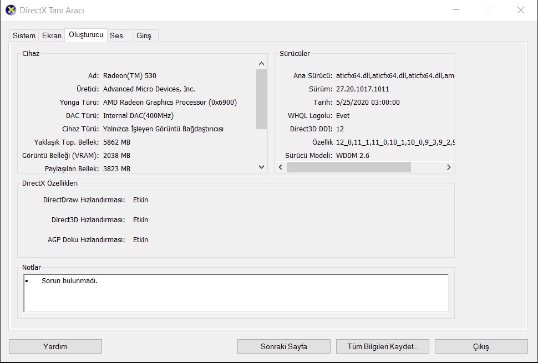Click AGP Doku Hızlandırması Etkin value
538x363 pixels.
(141, 240)
